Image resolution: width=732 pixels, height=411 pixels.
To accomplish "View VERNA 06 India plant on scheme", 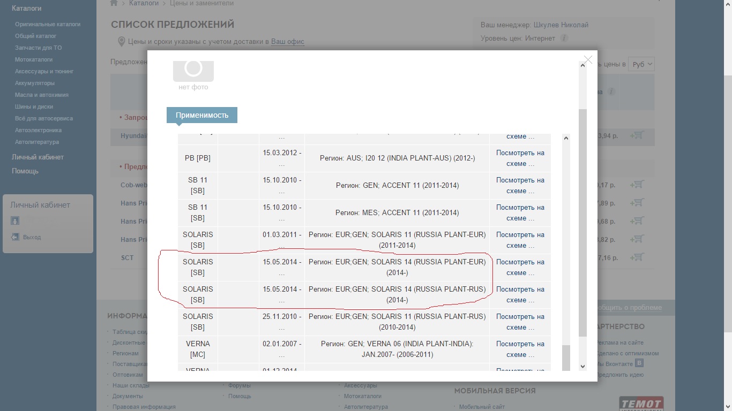I will [520, 349].
